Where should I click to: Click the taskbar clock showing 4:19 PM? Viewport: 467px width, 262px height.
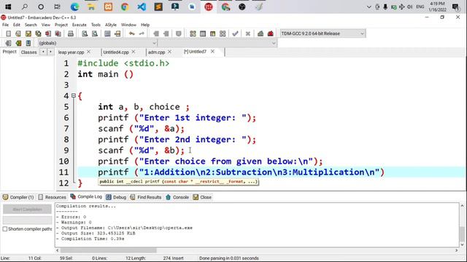click(x=437, y=7)
